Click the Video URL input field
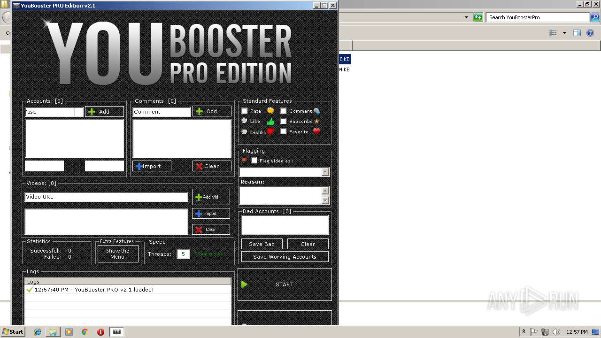The image size is (601, 338). click(107, 197)
